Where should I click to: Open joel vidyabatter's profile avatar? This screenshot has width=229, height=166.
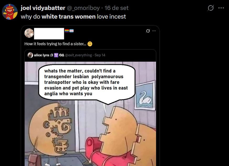click(10, 12)
